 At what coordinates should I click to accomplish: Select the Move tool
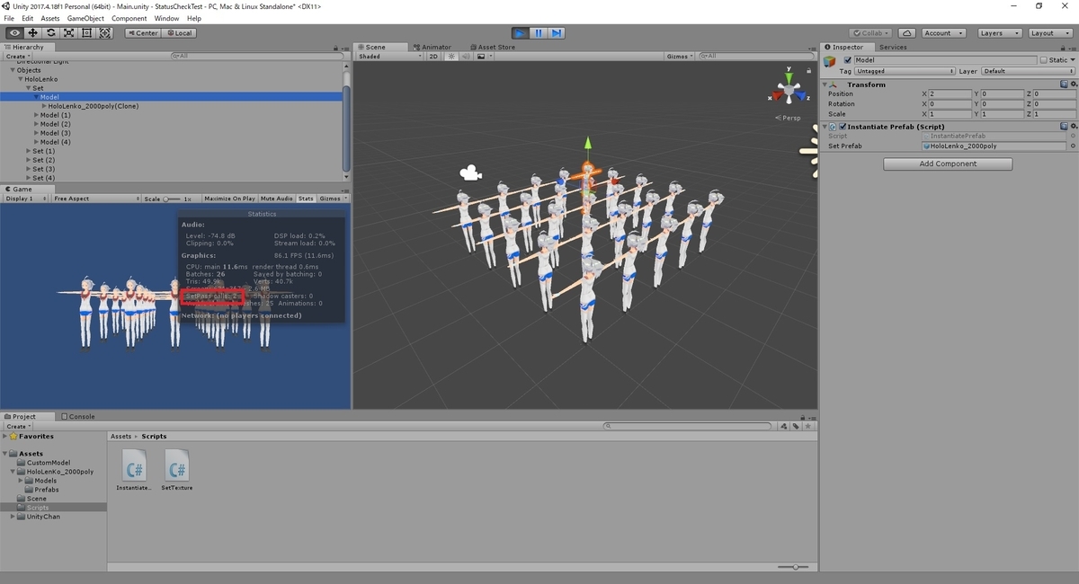click(32, 33)
